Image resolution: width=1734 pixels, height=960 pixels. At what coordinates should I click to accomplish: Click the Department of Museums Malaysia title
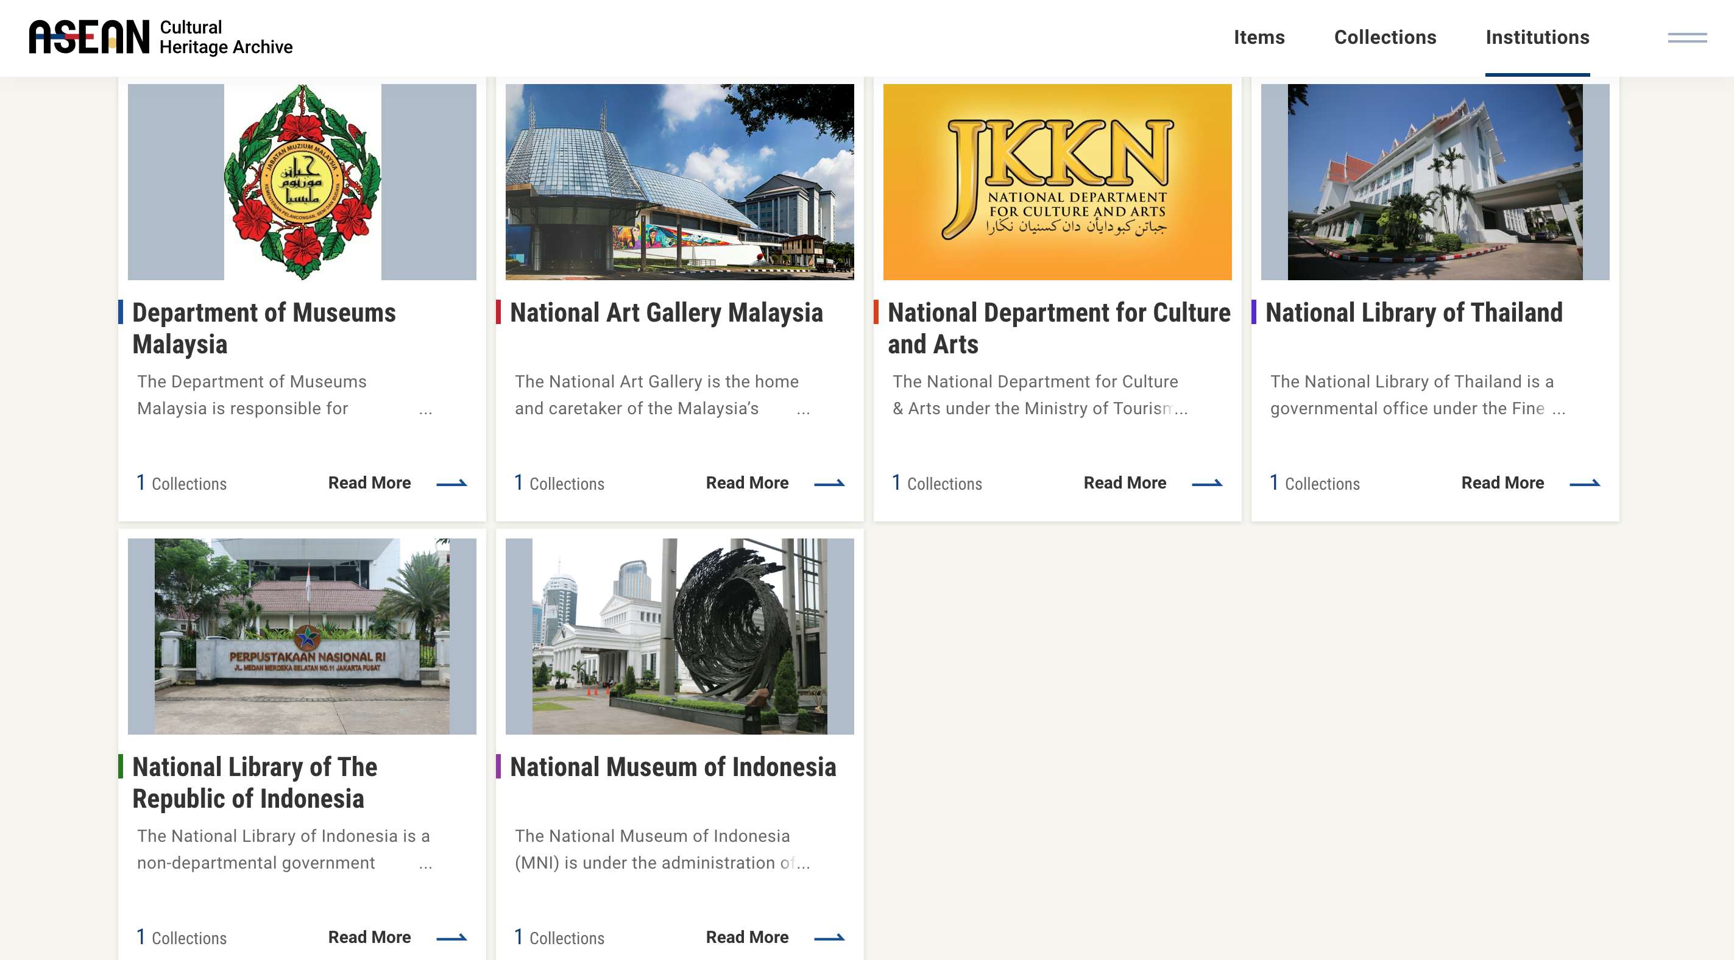[x=264, y=328]
